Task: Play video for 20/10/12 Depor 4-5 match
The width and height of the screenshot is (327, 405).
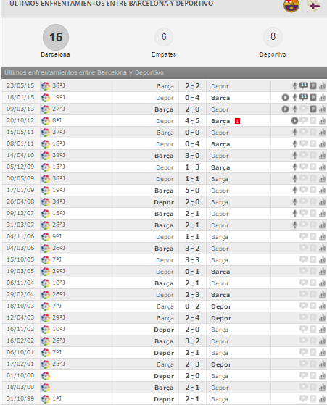Action: (294, 120)
